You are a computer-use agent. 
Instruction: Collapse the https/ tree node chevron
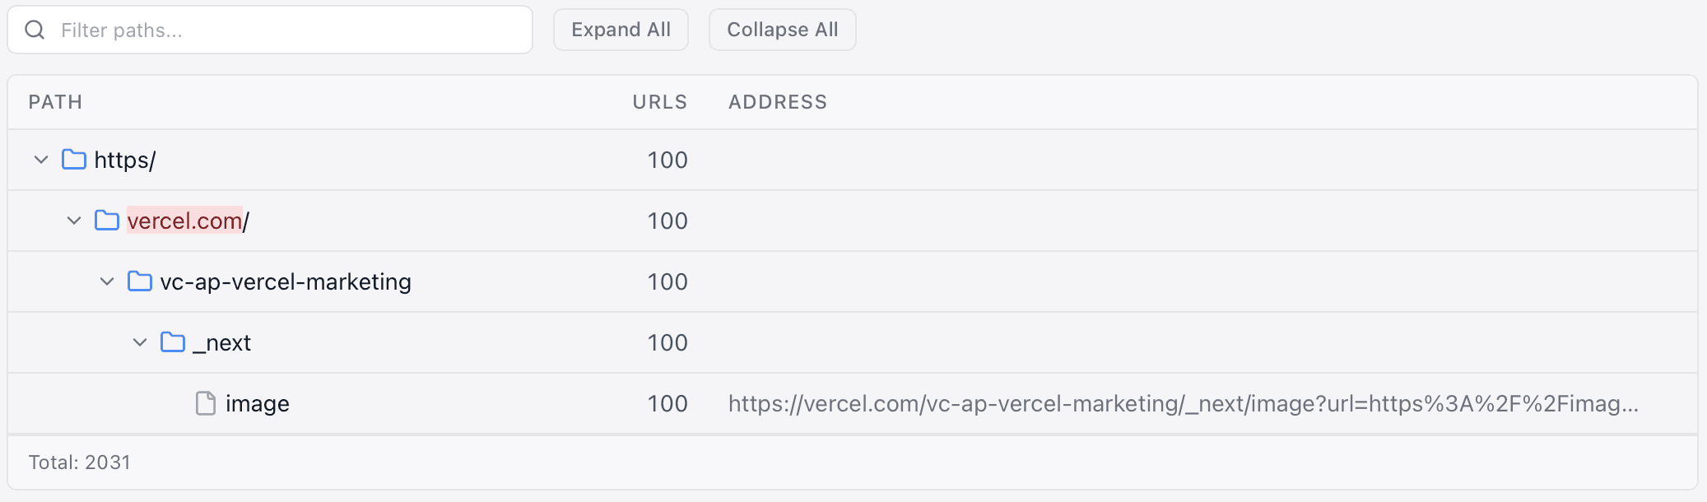point(41,160)
